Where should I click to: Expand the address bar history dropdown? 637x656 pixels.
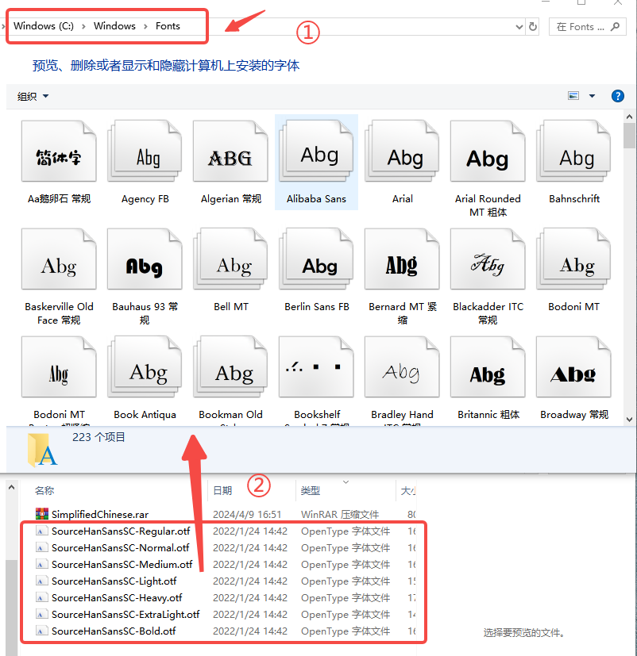(519, 27)
